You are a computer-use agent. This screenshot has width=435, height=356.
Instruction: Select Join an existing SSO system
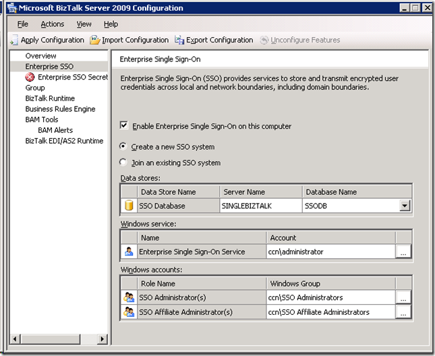point(123,162)
